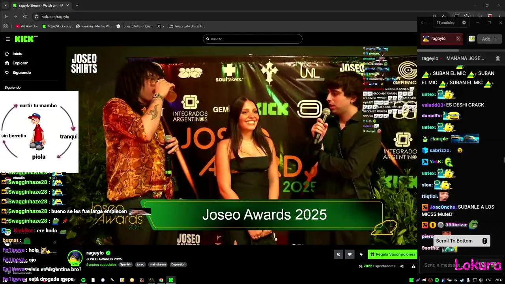Open the YouTube bookmark
Image resolution: width=505 pixels, height=284 pixels.
tap(27, 26)
